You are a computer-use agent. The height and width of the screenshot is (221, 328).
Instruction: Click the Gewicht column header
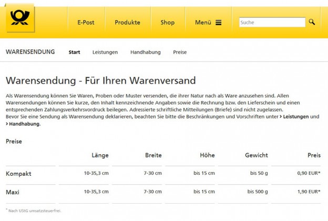(x=257, y=155)
